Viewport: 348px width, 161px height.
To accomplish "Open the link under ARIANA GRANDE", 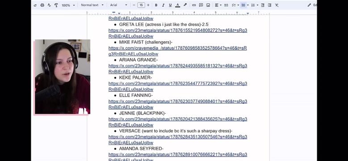I will click(178, 69).
